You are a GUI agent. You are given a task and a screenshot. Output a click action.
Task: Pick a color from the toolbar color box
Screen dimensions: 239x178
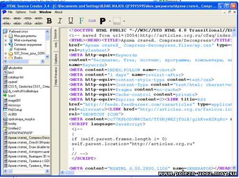pyautogui.click(x=117, y=21)
